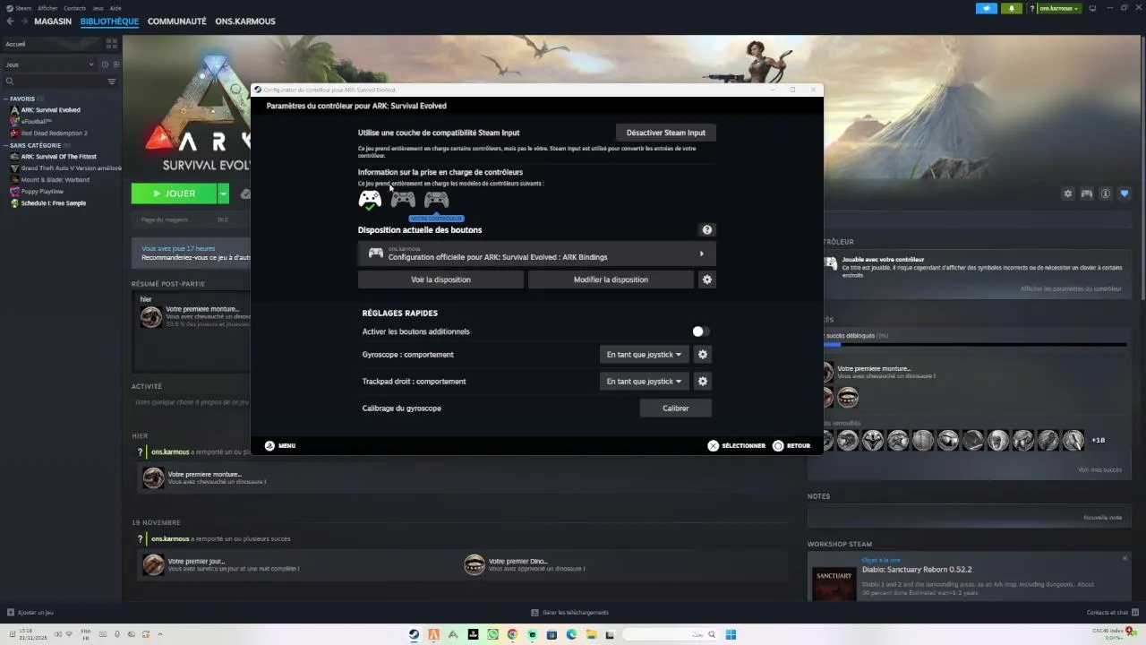The image size is (1146, 645).
Task: Open Jeux library filter dropdown
Action: click(49, 64)
